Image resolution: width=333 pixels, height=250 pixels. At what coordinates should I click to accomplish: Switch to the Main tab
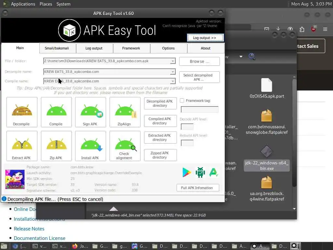(20, 48)
